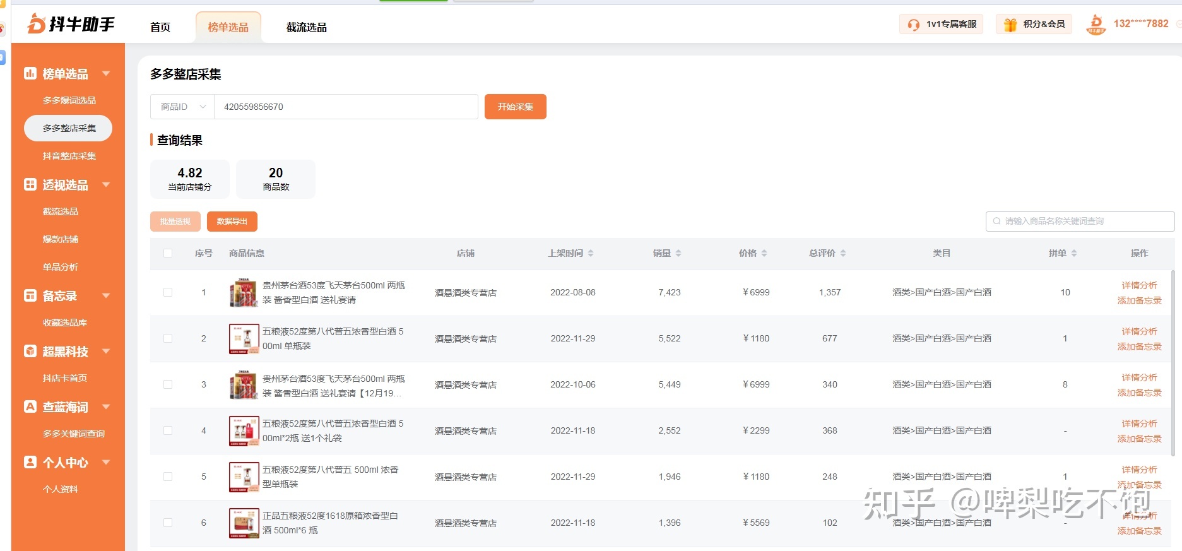The height and width of the screenshot is (551, 1182).
Task: Click the 查蓝海词 sidebar section icon
Action: (x=30, y=406)
